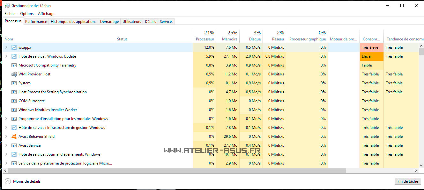
Task: Switch to the Performance tab
Action: click(x=36, y=22)
